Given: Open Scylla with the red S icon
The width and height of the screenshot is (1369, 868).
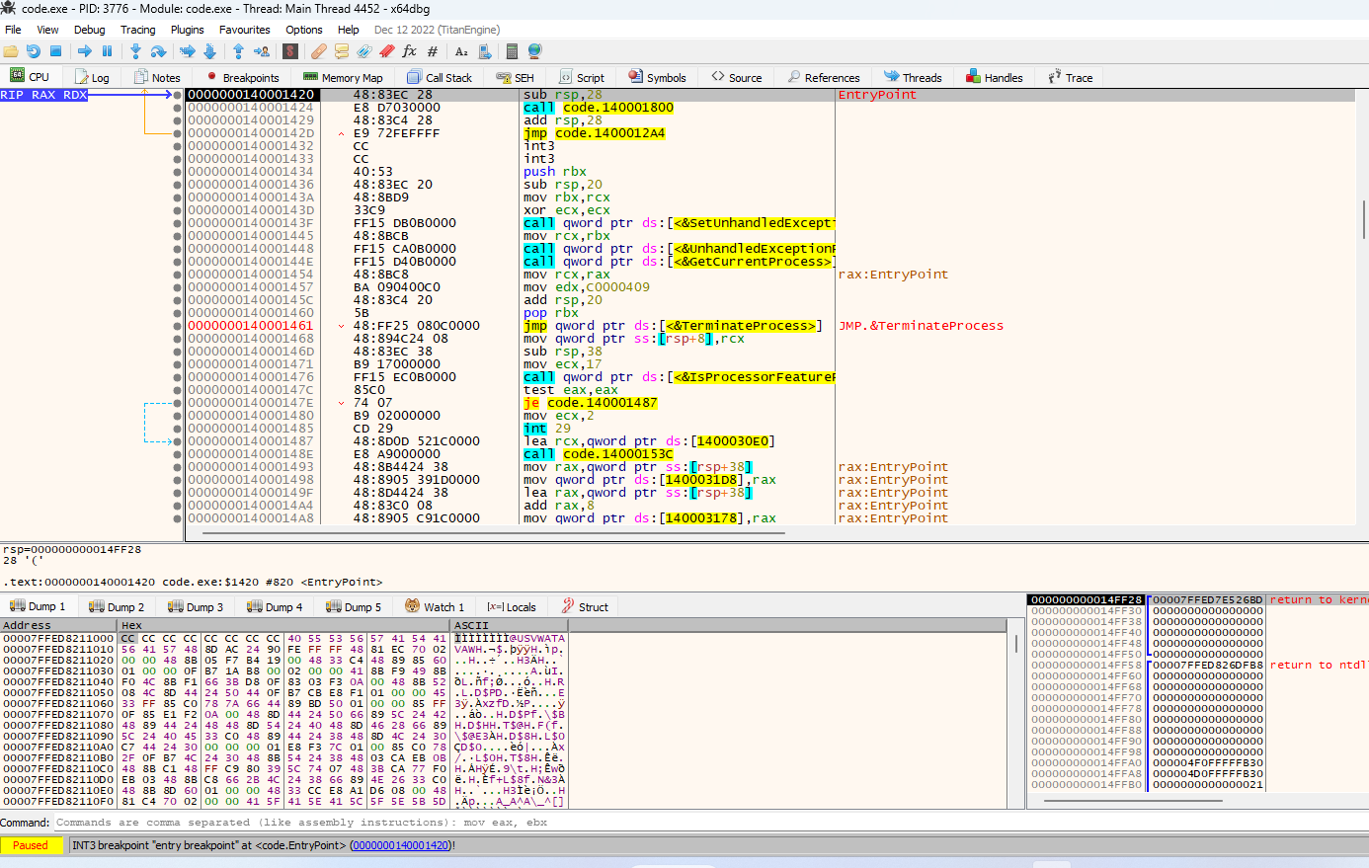Looking at the screenshot, I should tap(290, 51).
